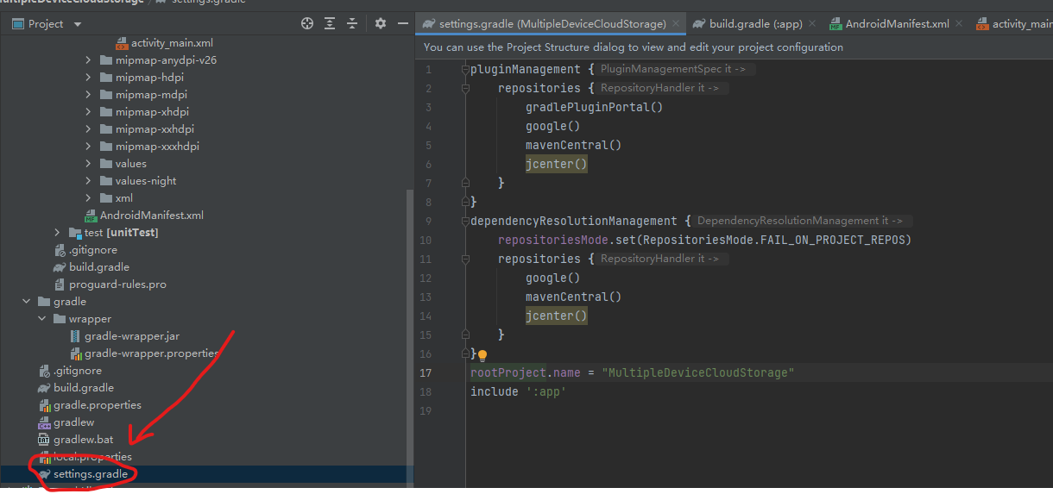Click line number 17 in the gutter
The image size is (1053, 494).
tap(426, 372)
